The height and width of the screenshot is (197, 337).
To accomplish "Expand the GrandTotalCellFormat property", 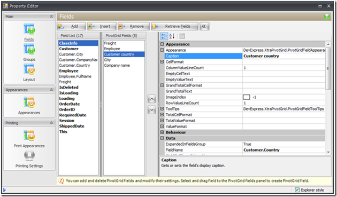I will tap(162, 85).
